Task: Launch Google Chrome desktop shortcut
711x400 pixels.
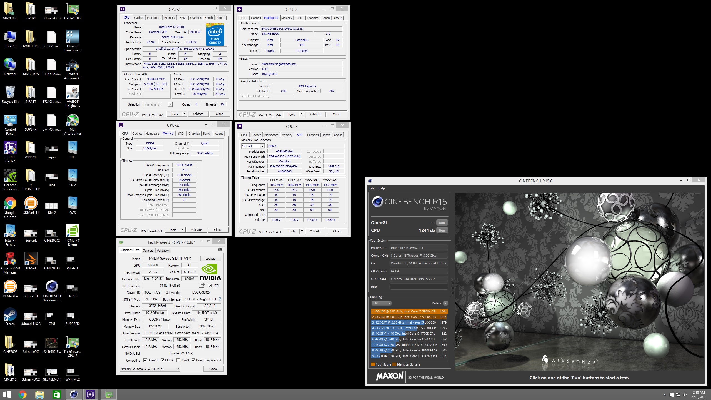Action: (10, 207)
